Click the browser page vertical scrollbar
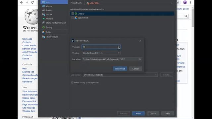212x119 pixels. [x=193, y=18]
